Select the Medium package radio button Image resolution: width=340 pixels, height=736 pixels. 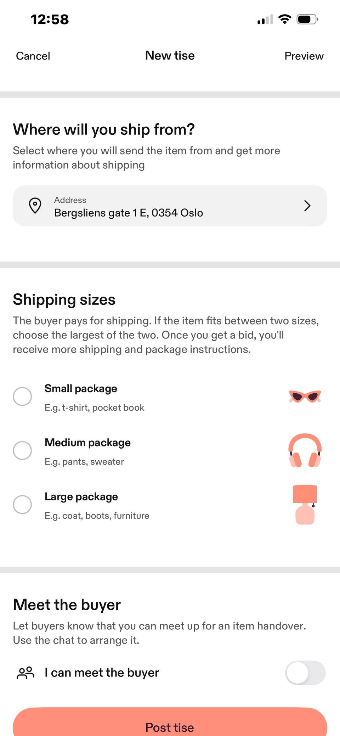[x=22, y=450]
